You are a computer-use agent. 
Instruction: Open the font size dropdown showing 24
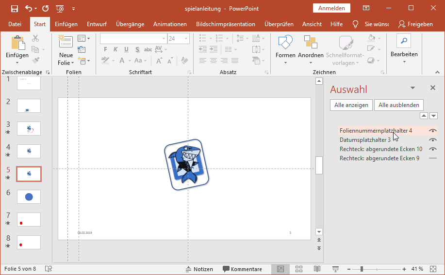[186, 39]
